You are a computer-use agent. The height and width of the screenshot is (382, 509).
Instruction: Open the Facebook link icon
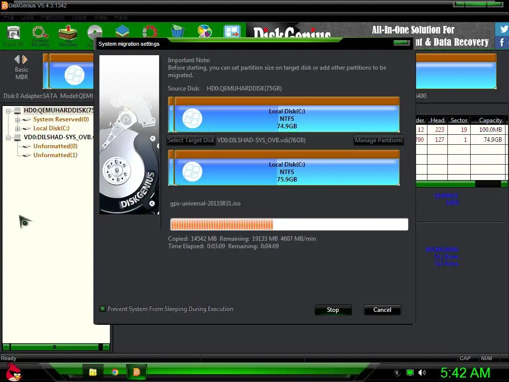point(503,42)
